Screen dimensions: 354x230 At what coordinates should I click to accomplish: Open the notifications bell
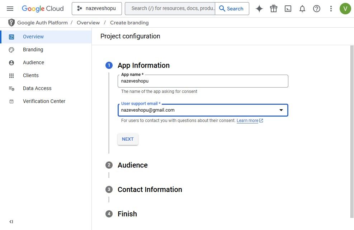click(302, 9)
